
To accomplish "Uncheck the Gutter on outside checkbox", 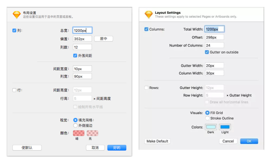I will 207,52.
